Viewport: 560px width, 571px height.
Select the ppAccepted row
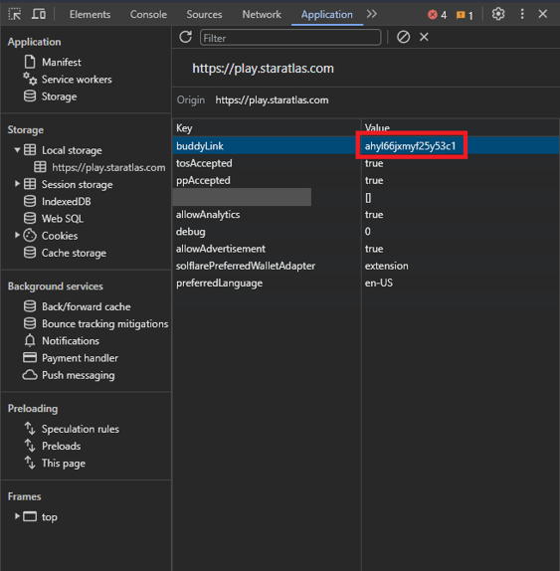[x=366, y=180]
